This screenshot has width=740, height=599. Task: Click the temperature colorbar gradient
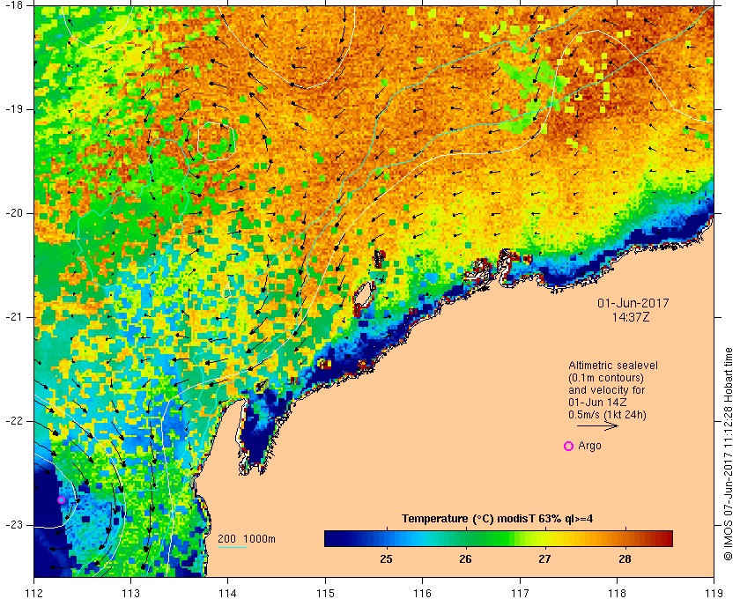click(499, 538)
